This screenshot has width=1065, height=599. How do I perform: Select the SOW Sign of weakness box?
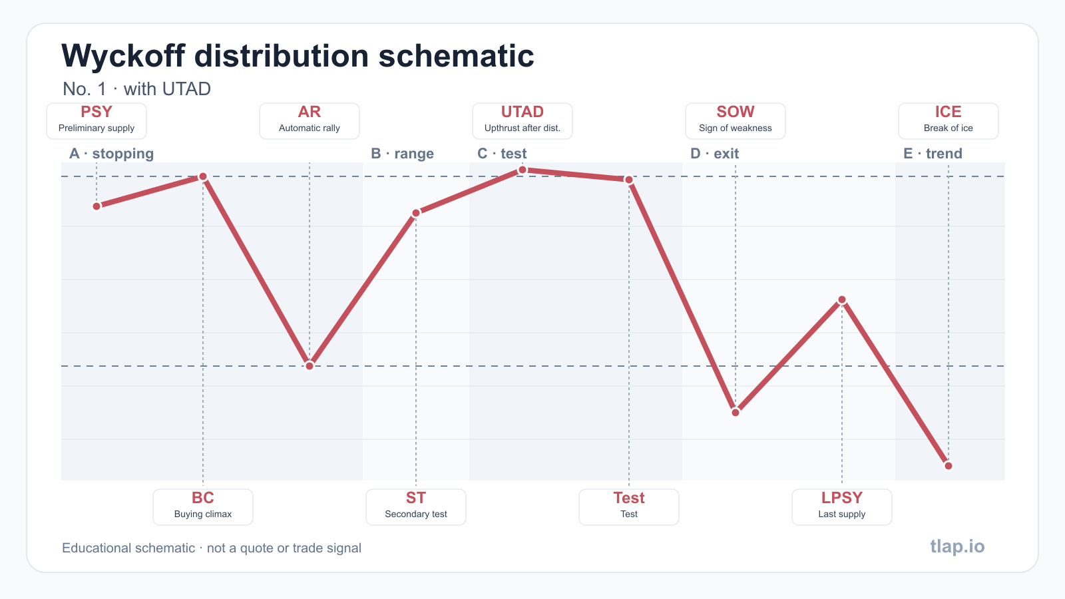tap(736, 121)
